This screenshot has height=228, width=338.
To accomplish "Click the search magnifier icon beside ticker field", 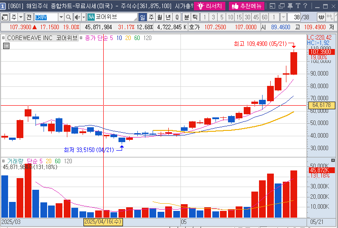I will click(x=70, y=17).
